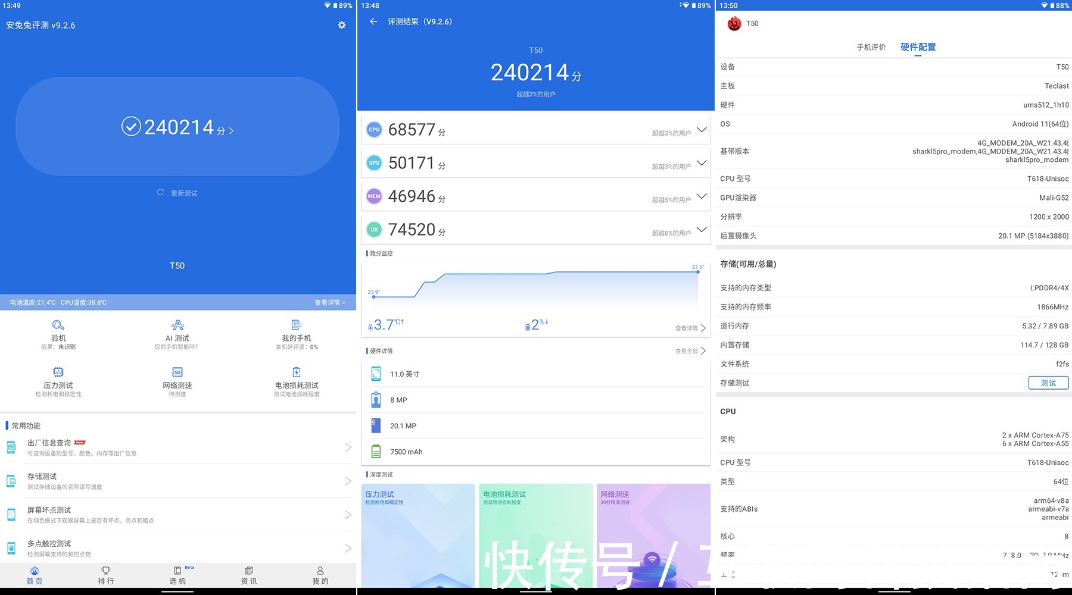Viewport: 1072px width, 595px height.
Task: Open settings gear in AnTuTu home screen
Action: (342, 25)
